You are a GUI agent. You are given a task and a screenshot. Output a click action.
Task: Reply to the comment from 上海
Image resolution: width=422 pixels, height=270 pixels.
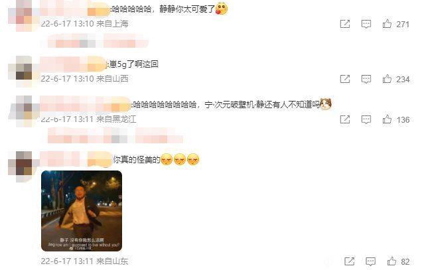point(366,25)
